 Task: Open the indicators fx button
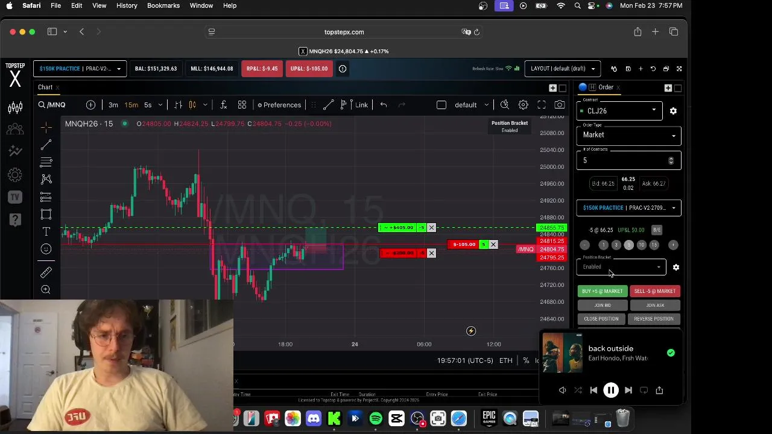(x=223, y=105)
